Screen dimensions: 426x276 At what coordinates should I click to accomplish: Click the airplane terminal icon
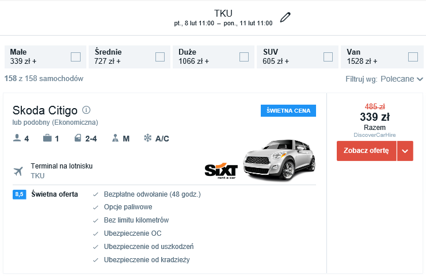pos(19,171)
